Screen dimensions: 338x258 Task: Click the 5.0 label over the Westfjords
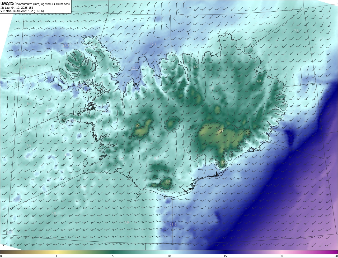tap(81, 64)
